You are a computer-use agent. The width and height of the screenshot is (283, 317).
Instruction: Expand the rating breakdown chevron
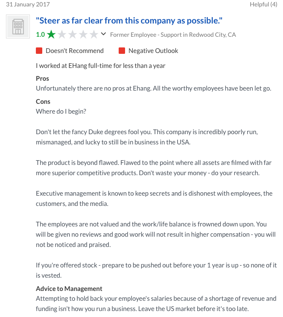pyautogui.click(x=103, y=34)
